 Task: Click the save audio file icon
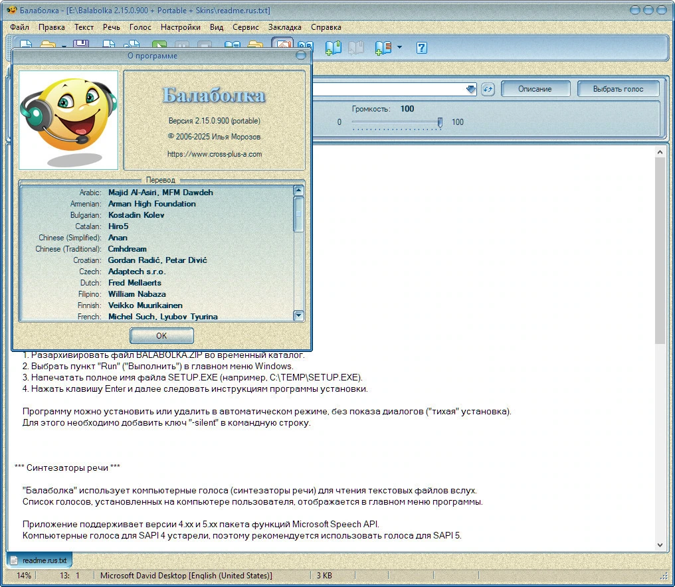[x=110, y=44]
